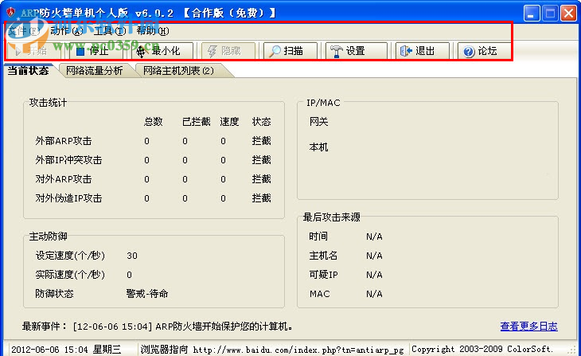Click the 可疑IP N/A value
581x356 pixels.
coord(374,275)
